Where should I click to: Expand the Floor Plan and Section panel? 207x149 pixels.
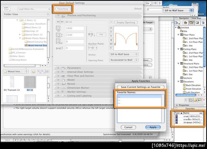58,76
